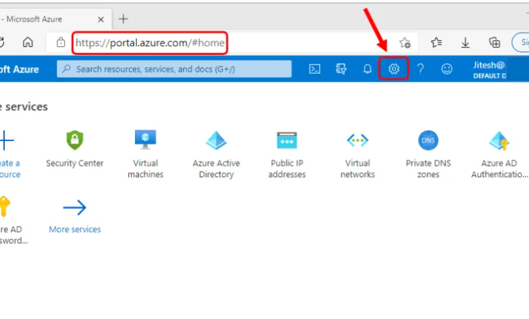Click the browser address bar URL
Image resolution: width=529 pixels, height=319 pixels.
point(149,42)
